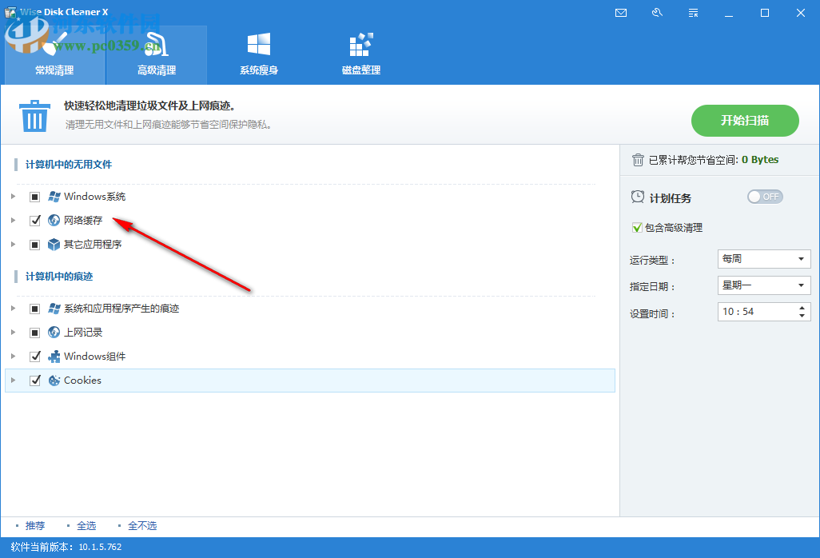
Task: Open the 常规清理 tab
Action: 54,55
